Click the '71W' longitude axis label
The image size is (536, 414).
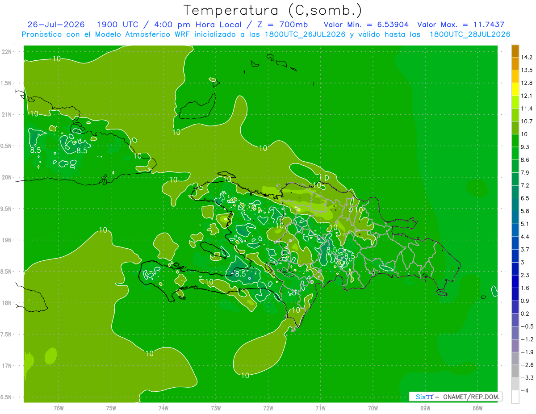[x=320, y=408]
